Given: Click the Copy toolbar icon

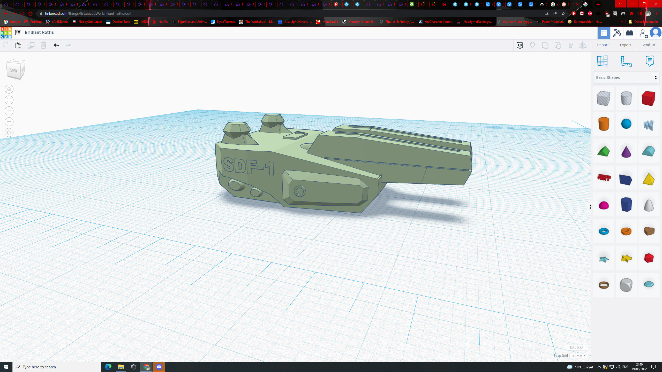Looking at the screenshot, I should click(6, 45).
